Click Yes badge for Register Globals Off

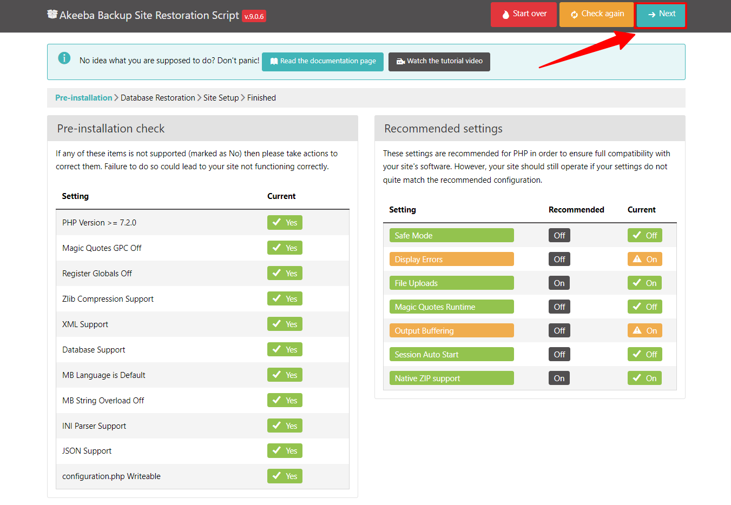[x=285, y=273]
